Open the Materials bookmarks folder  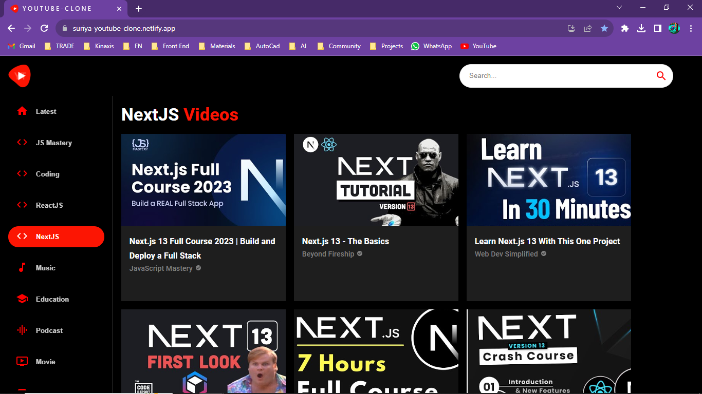click(217, 46)
